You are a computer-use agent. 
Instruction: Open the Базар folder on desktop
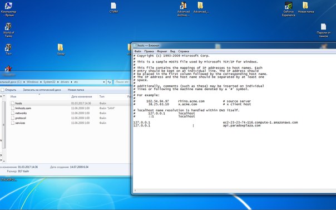tap(61, 50)
